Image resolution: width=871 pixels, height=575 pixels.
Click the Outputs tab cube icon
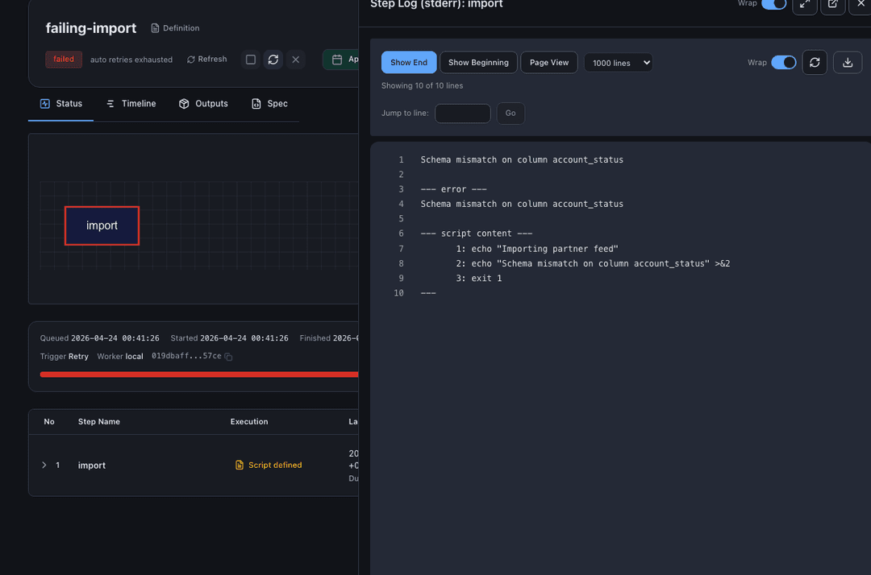tap(184, 104)
